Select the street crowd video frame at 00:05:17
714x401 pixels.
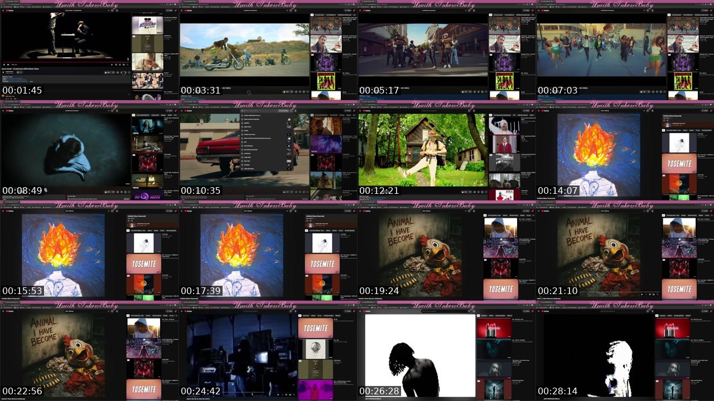click(423, 50)
